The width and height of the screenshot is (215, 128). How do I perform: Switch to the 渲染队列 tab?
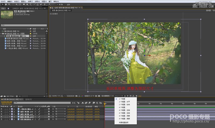(28, 99)
